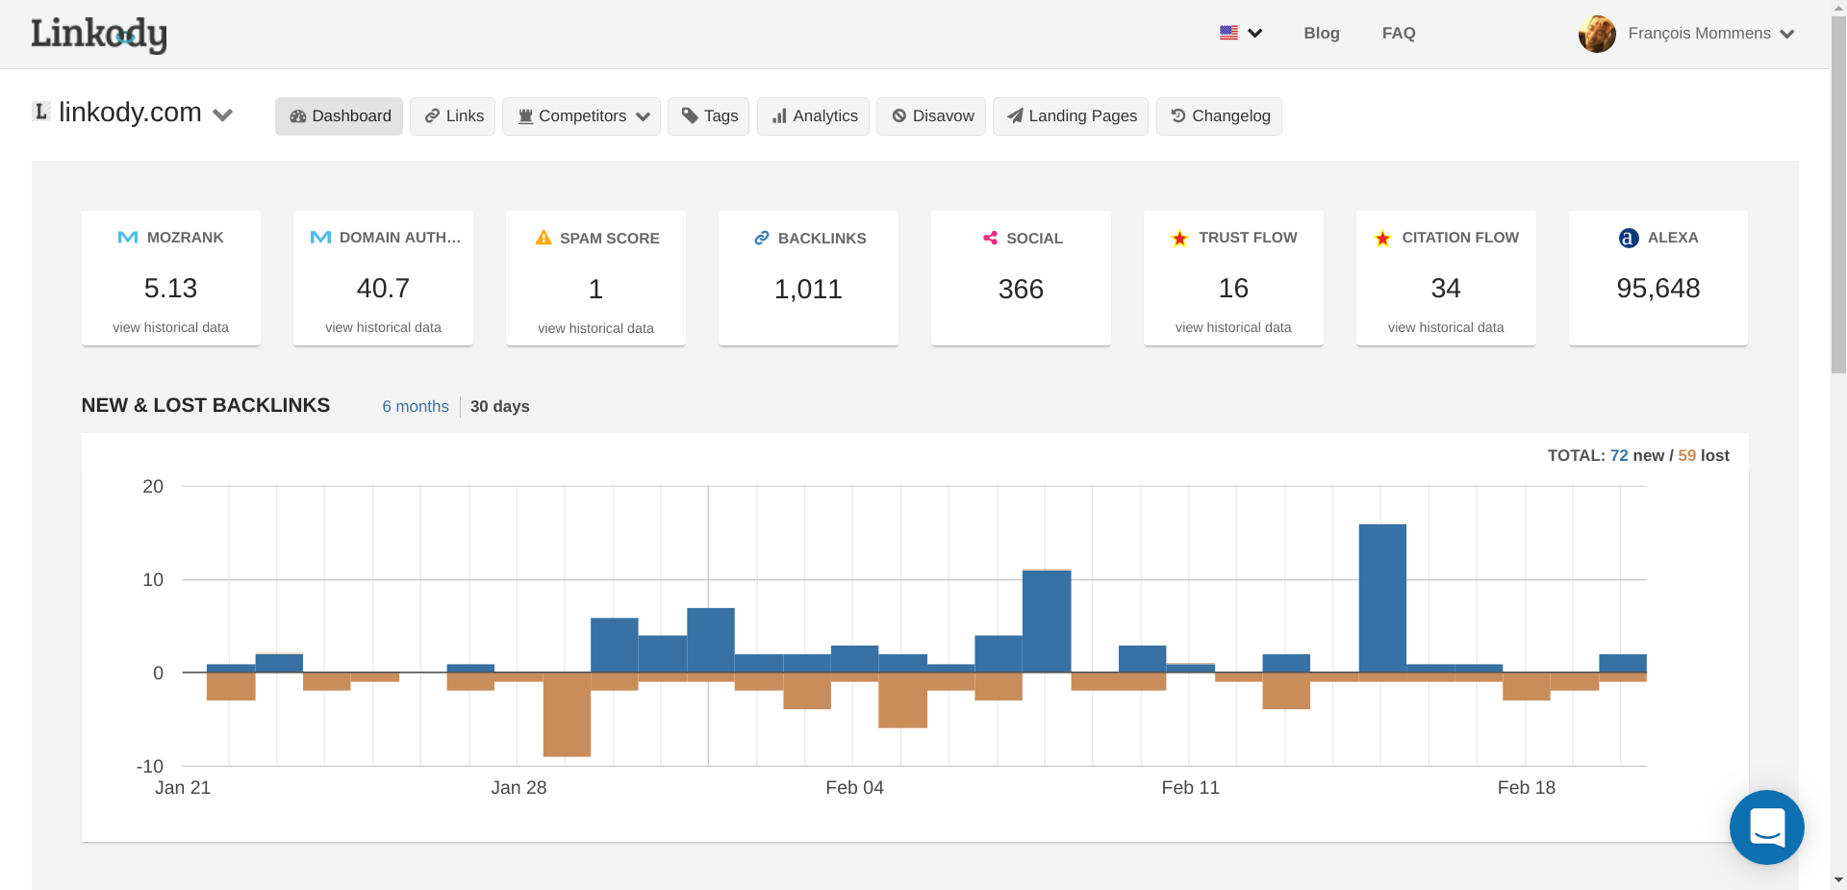1847x890 pixels.
Task: Open the chat support widget
Action: 1767,827
